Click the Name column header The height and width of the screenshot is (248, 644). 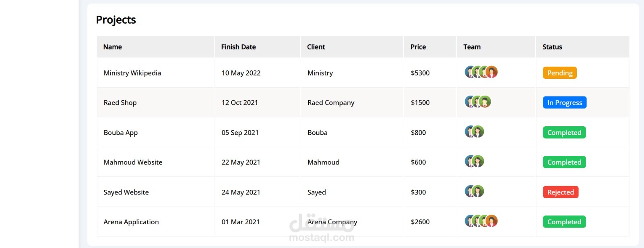click(x=112, y=47)
